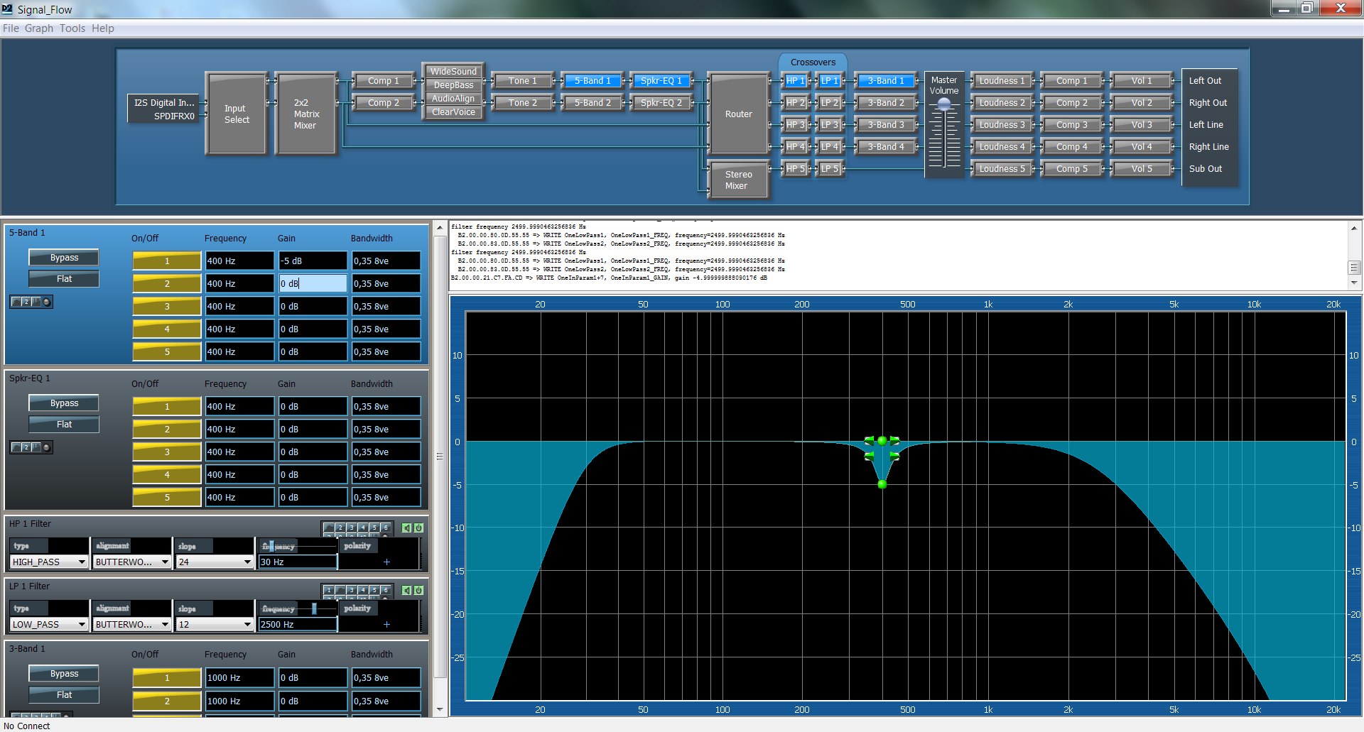Click the mute speaker icon in LP 1 Filter
Screen dimensions: 1364x732
click(406, 590)
